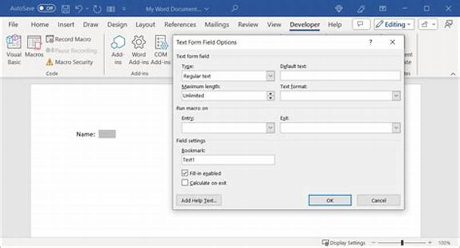460x248 pixels.
Task: Click the dialog Help question mark
Action: click(370, 42)
